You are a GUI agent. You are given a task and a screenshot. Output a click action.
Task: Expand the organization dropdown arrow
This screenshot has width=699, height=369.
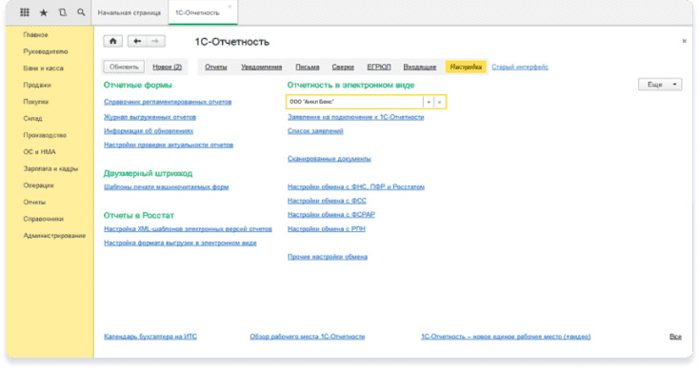[x=429, y=102]
